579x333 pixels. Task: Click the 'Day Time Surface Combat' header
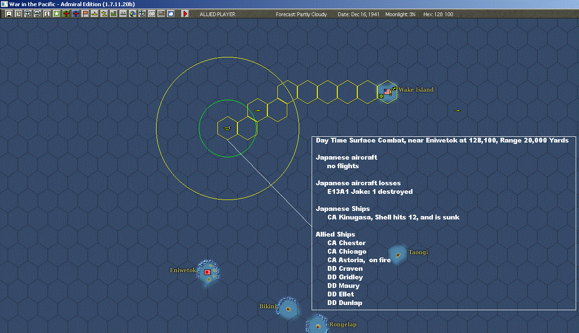click(442, 140)
